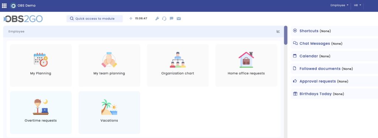
Task: Click the vertical scrollbar thumb
Action: click(x=285, y=35)
